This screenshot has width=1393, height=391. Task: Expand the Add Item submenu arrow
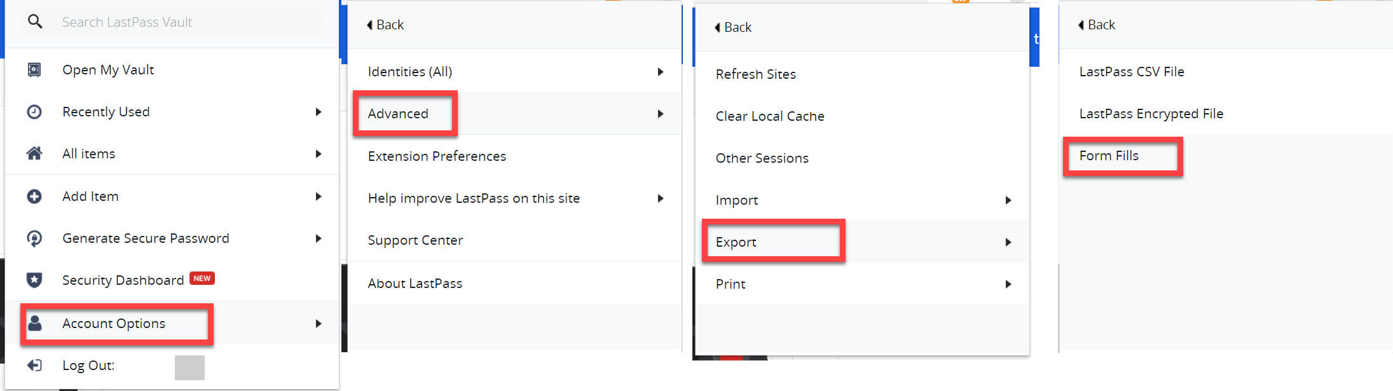319,196
